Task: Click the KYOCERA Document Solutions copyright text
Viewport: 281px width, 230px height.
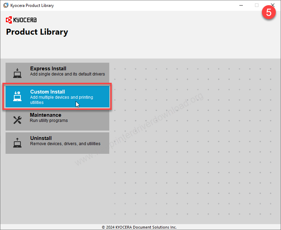Action: click(x=139, y=227)
